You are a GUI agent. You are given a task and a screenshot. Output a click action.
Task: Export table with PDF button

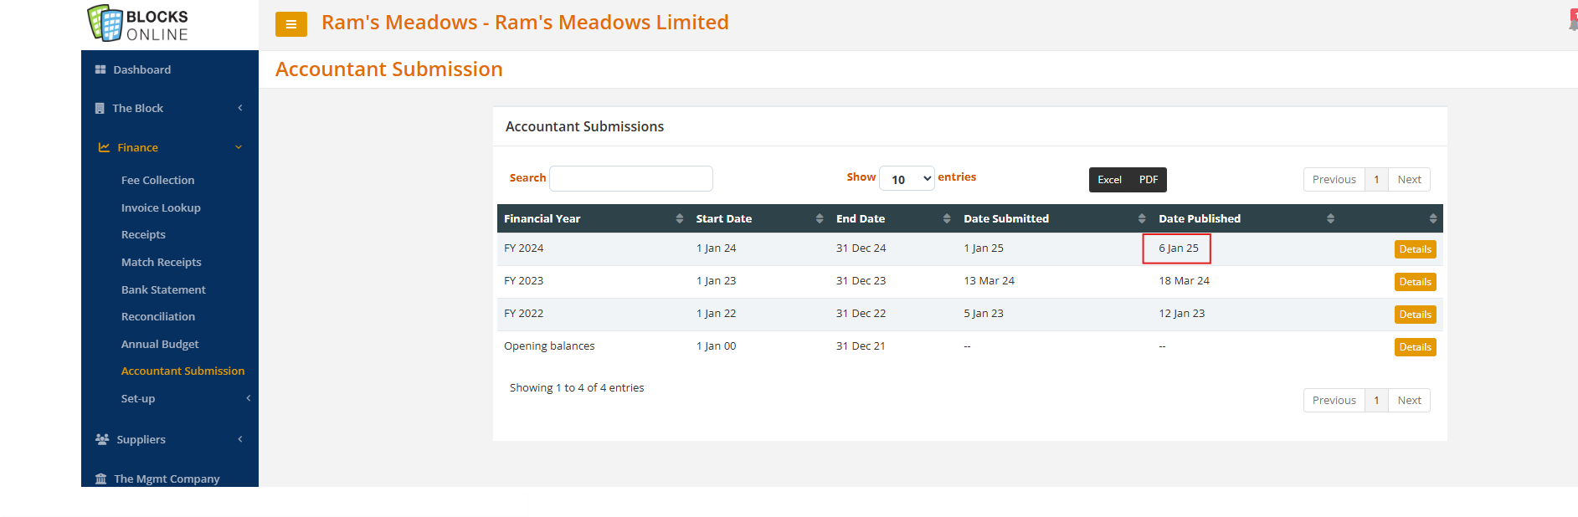[1148, 180]
